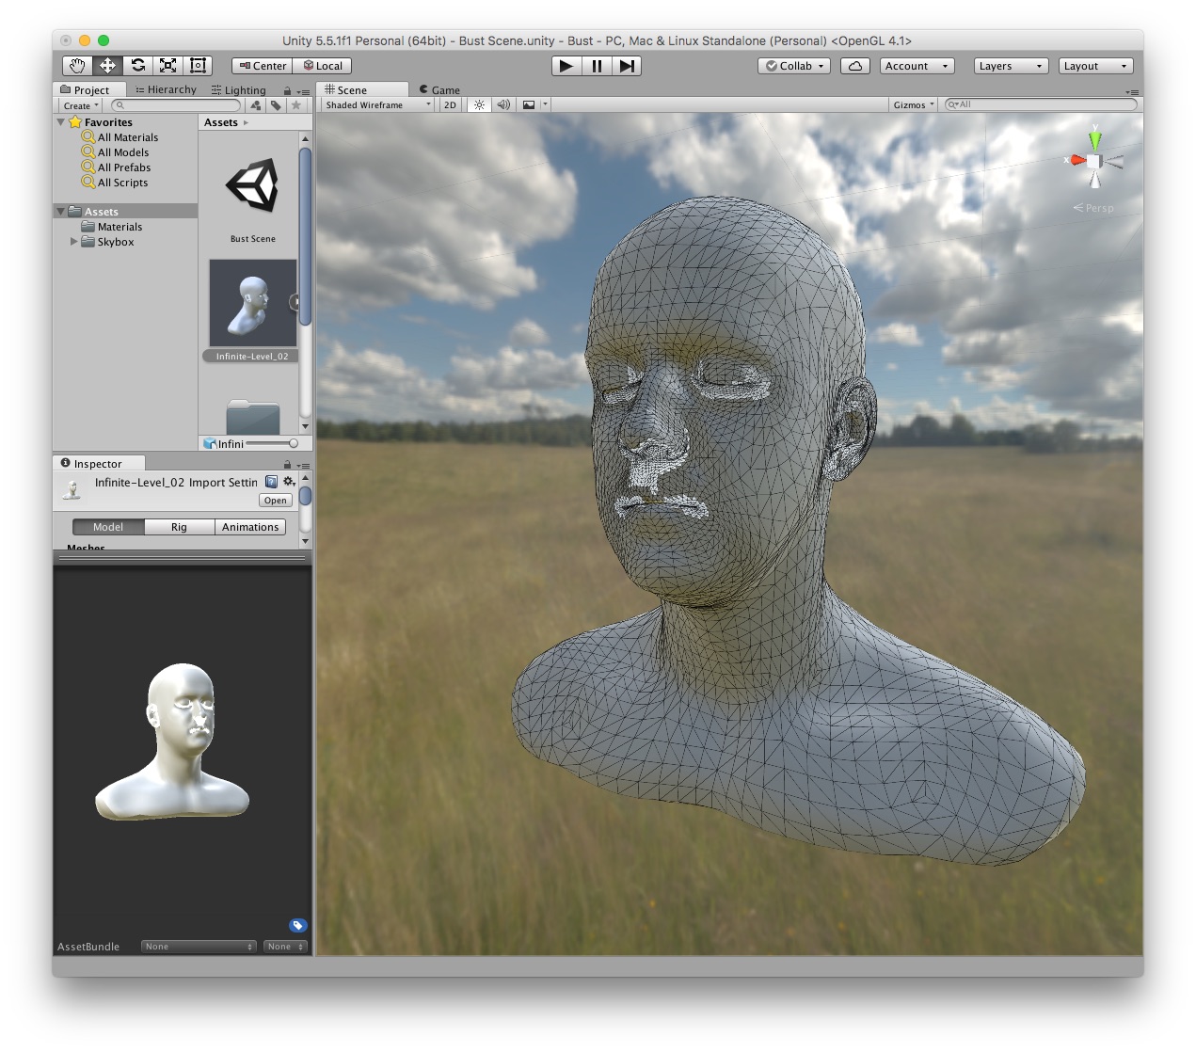Toggle Center pivot mode
The height and width of the screenshot is (1052, 1196).
261,65
